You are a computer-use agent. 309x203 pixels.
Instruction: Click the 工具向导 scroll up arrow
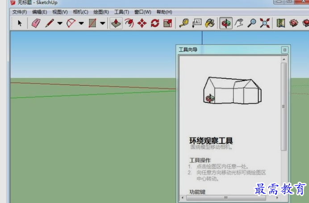click(x=284, y=59)
